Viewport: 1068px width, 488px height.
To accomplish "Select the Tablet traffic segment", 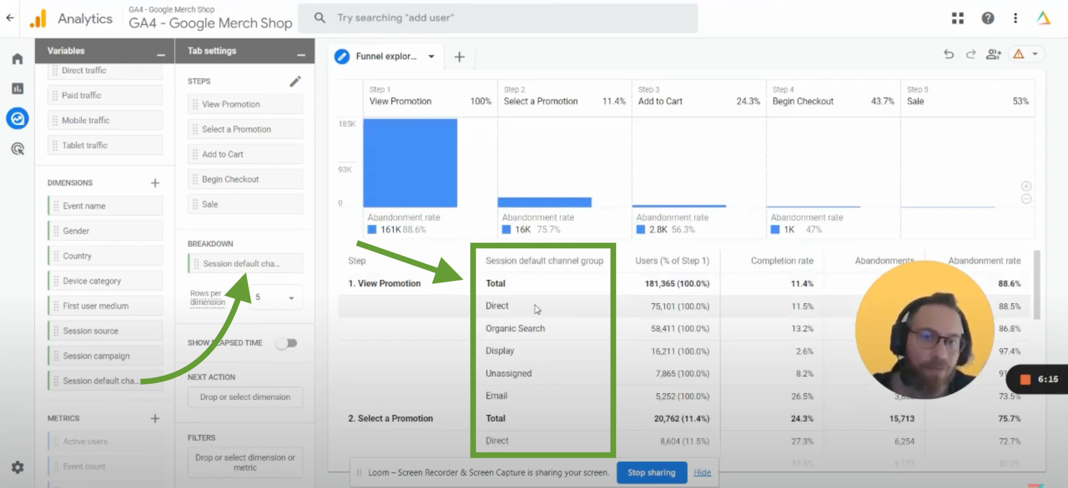I will point(105,145).
